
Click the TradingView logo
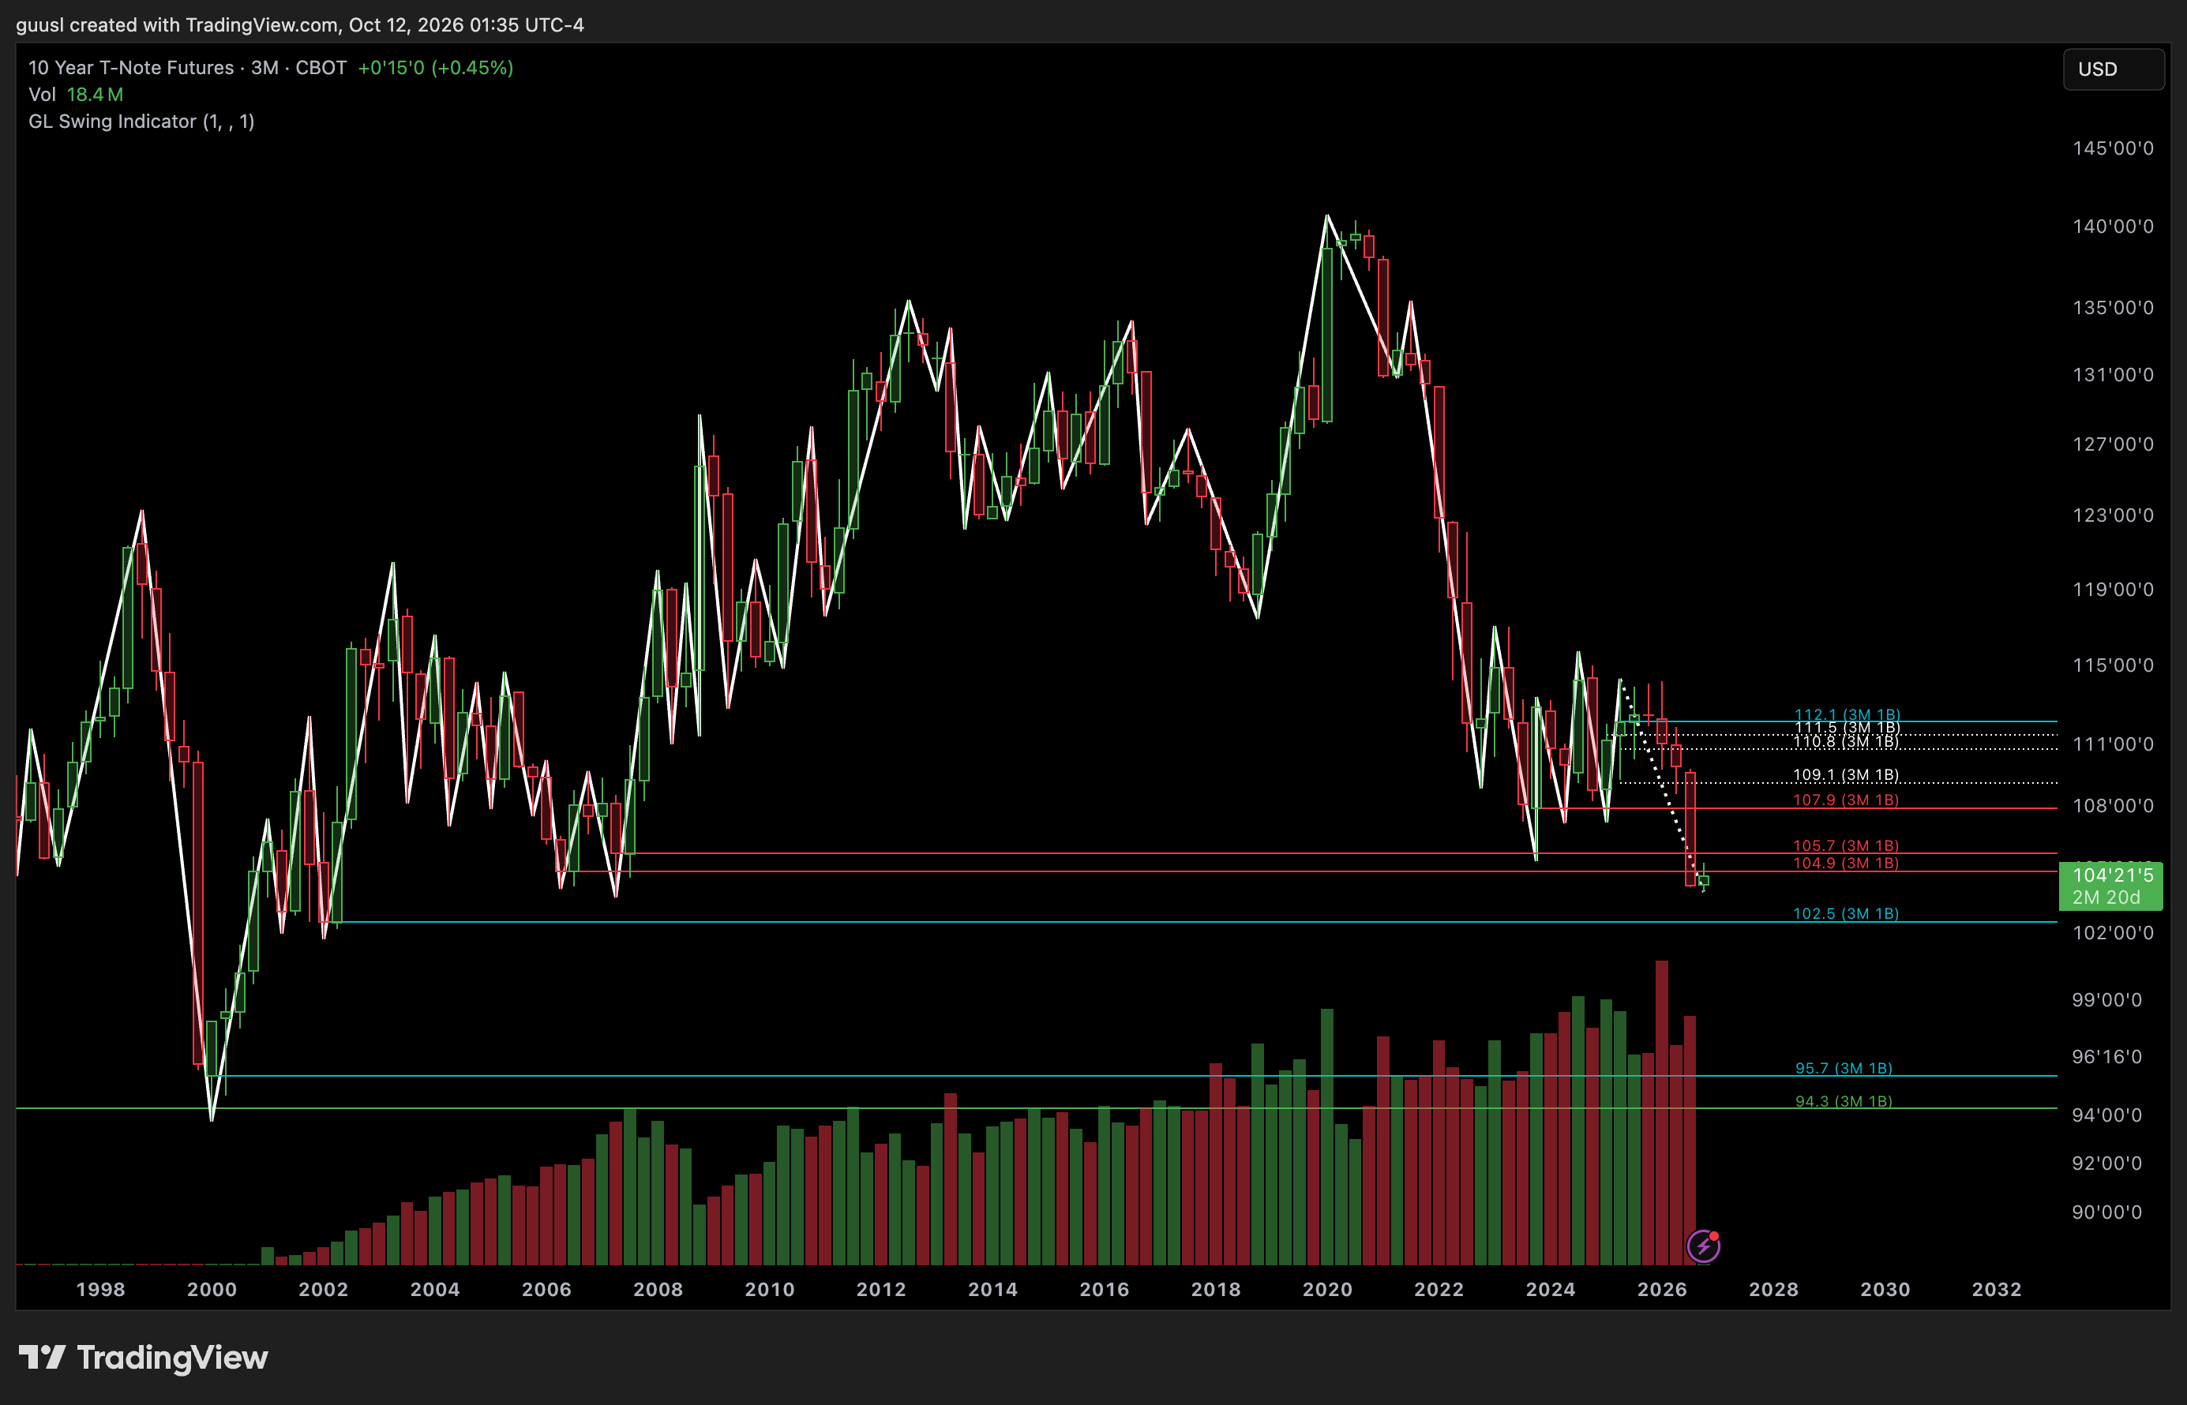[x=143, y=1358]
